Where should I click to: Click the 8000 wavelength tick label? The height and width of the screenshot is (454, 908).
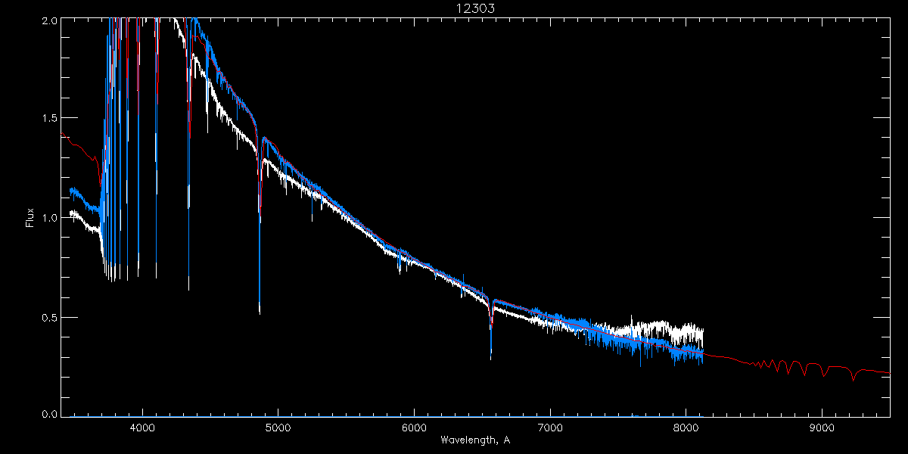pos(686,428)
